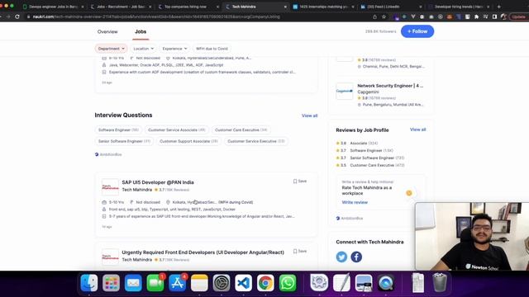
Task: Select the Jobs tab
Action: click(x=141, y=31)
